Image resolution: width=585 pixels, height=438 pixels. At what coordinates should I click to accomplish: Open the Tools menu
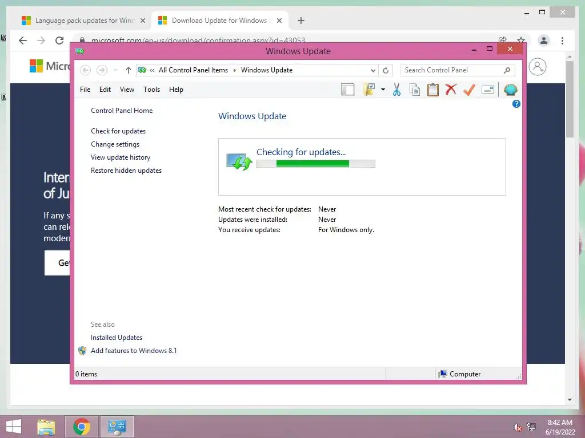pos(151,90)
